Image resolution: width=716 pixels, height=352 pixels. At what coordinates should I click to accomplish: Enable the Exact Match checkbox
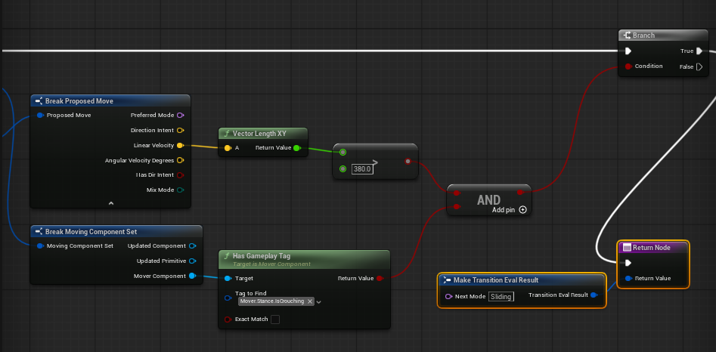(x=275, y=320)
